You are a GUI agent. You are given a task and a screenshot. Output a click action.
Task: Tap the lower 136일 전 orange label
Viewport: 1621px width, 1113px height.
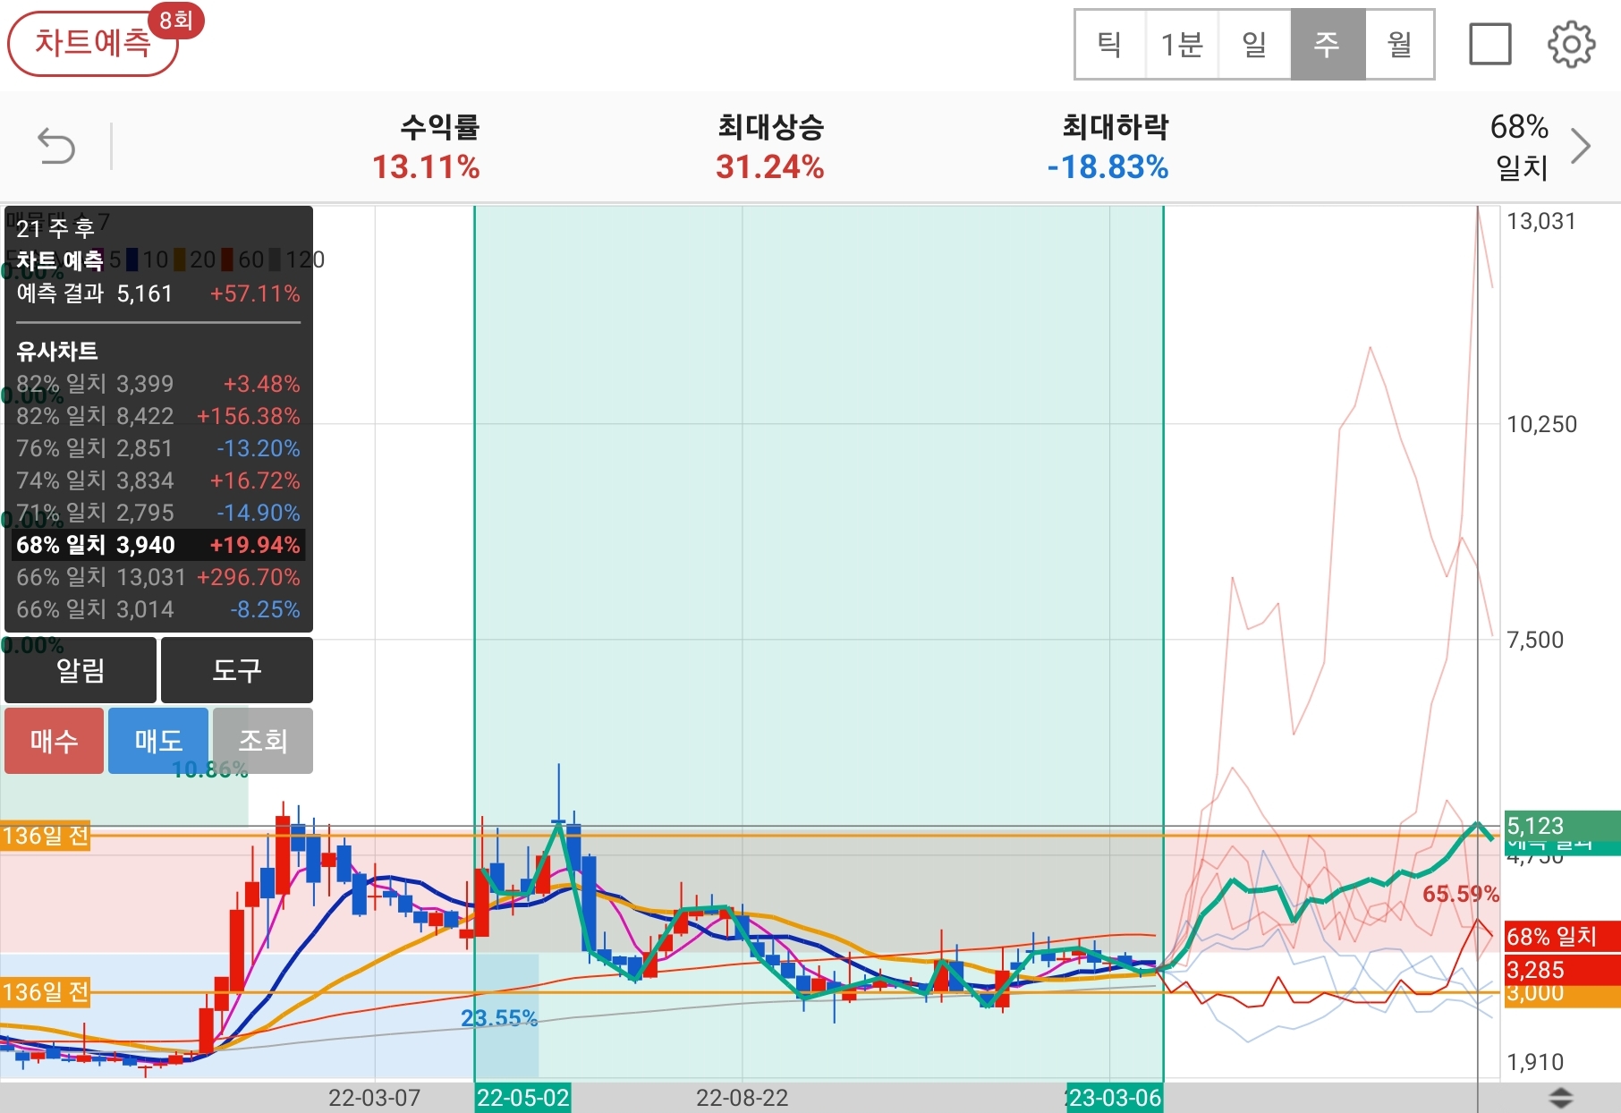tap(46, 992)
